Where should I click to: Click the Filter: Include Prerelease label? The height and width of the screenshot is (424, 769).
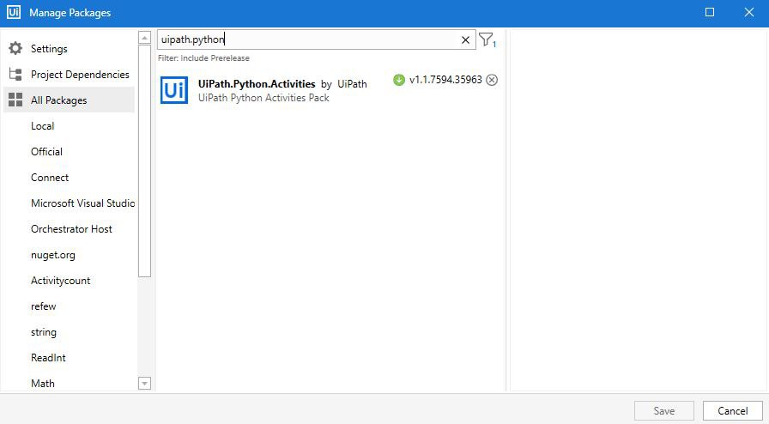[203, 58]
